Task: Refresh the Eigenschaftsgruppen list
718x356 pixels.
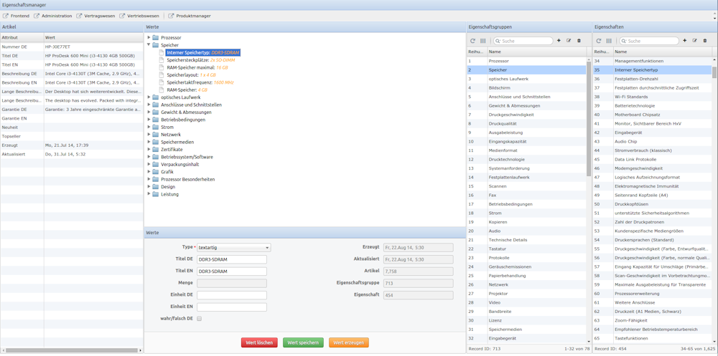Action: click(x=472, y=41)
